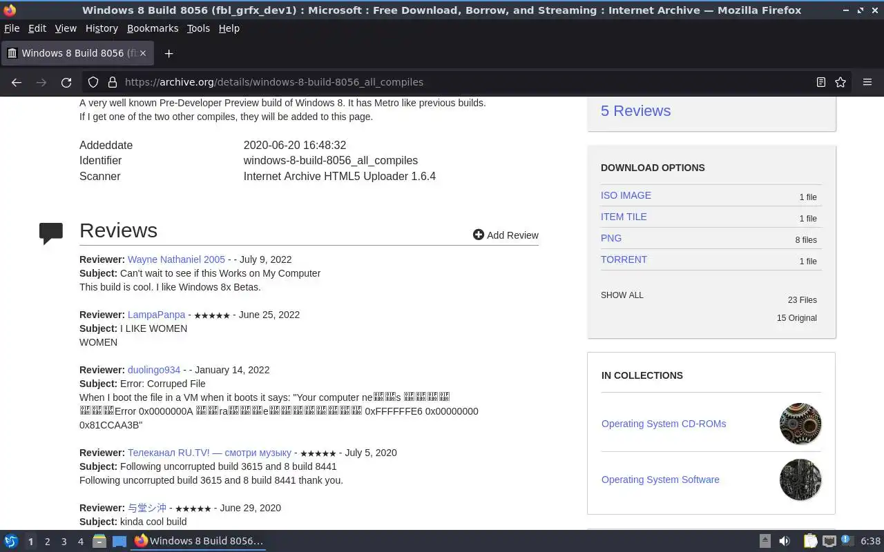Image resolution: width=884 pixels, height=552 pixels.
Task: Click SHOW ALL download files
Action: [x=622, y=295]
